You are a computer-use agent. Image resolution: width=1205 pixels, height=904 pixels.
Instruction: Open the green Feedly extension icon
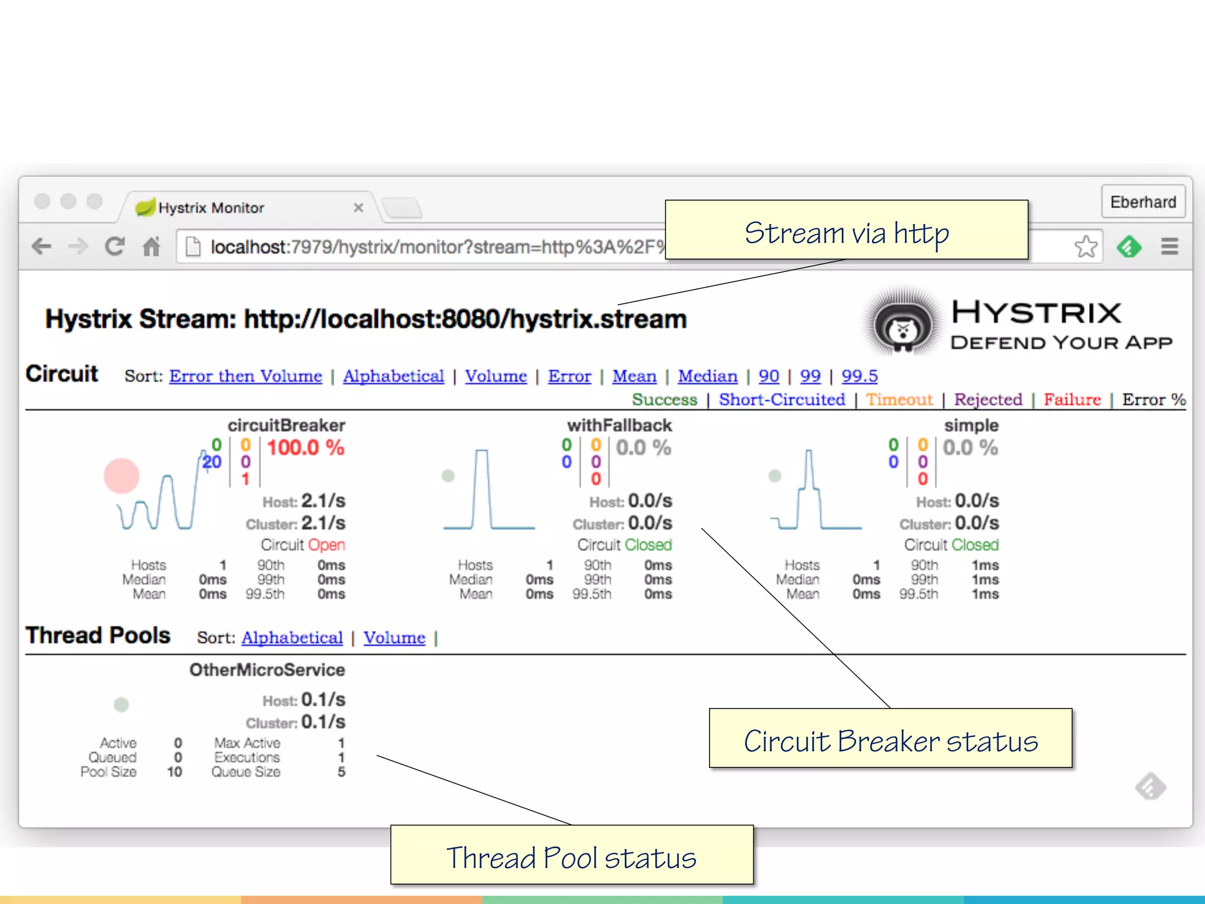coord(1129,246)
